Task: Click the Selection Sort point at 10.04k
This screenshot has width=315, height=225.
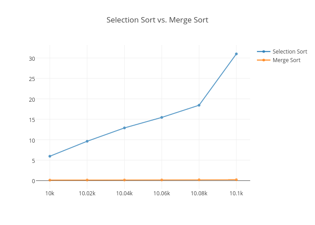Action: tap(125, 128)
